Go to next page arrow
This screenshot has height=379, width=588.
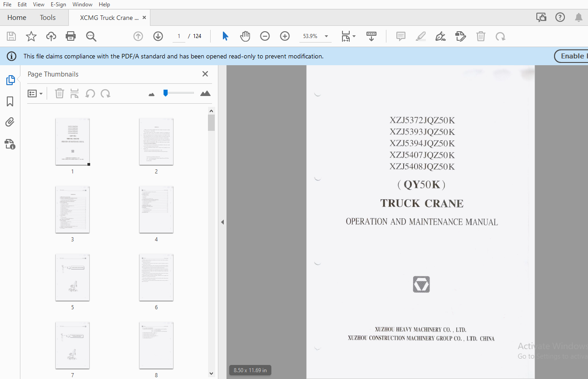[x=158, y=36]
